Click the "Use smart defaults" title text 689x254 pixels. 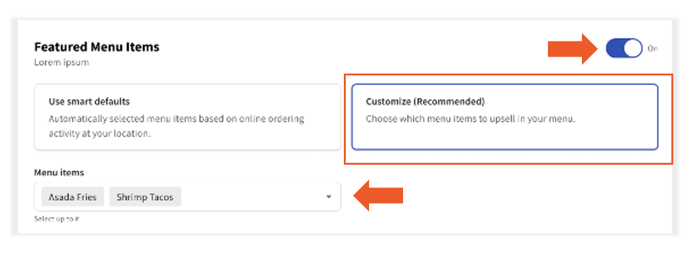[x=89, y=101]
